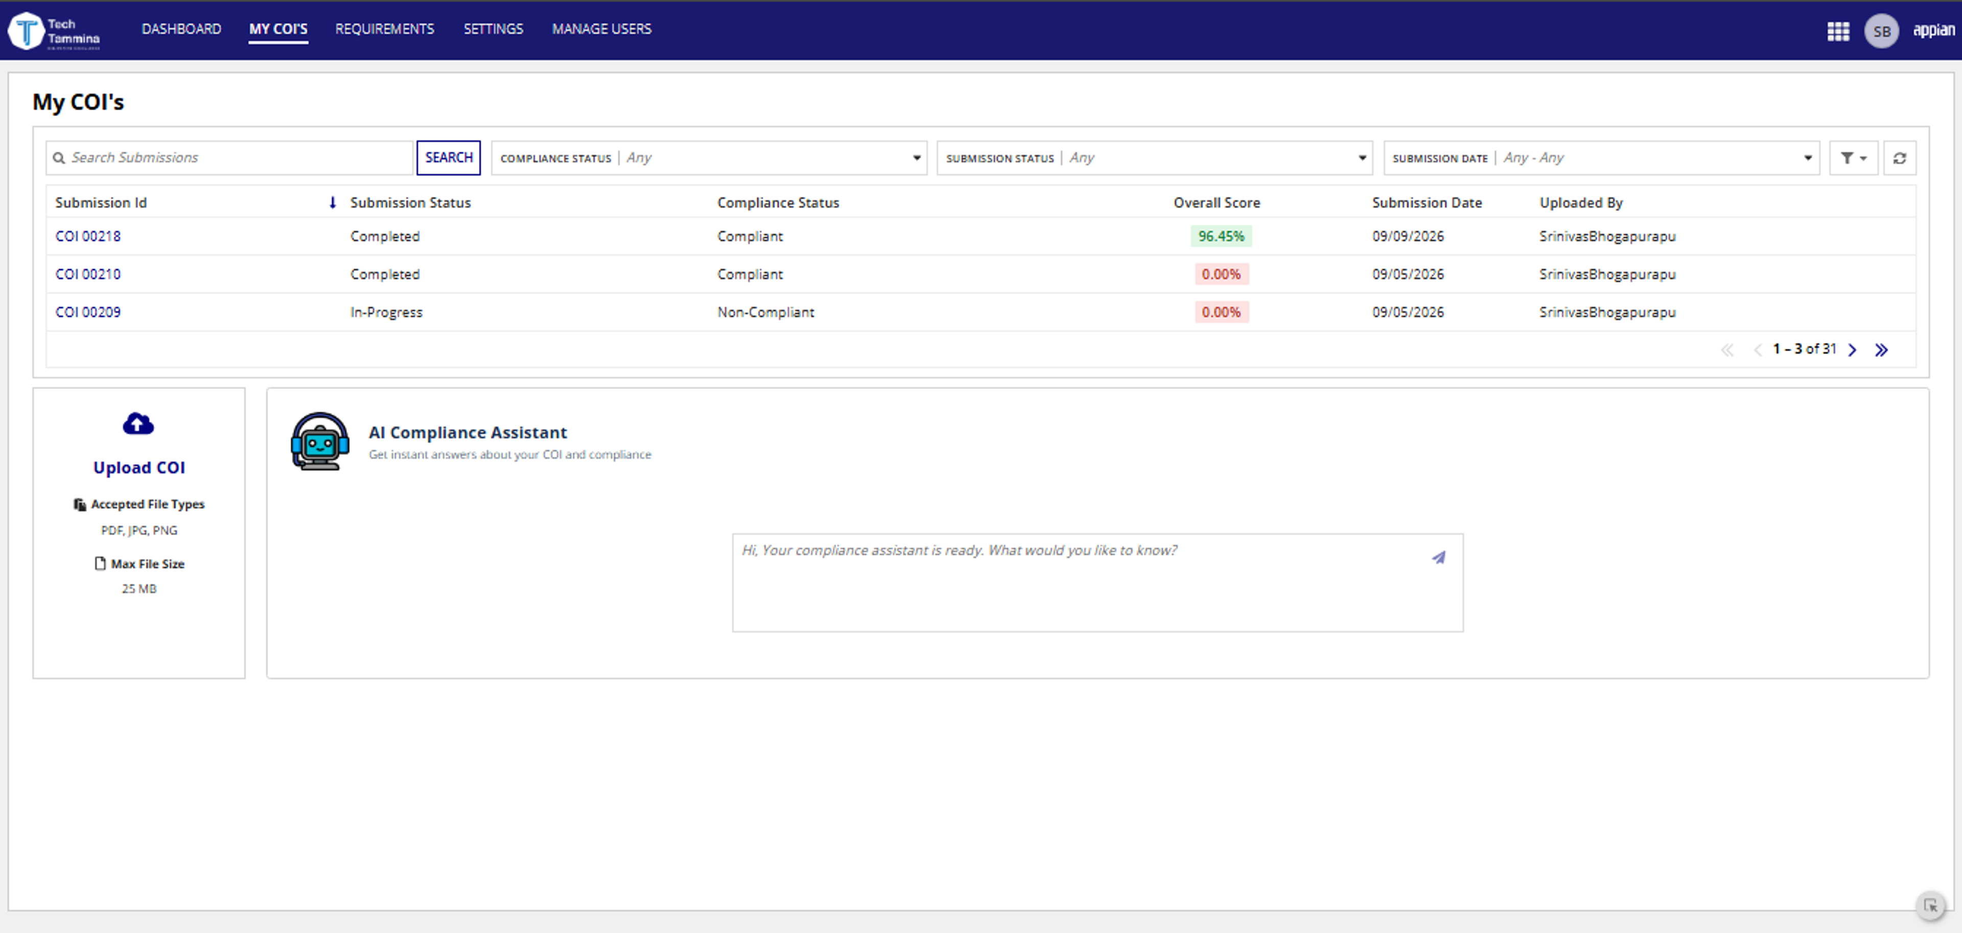Open submission COI 00210

(87, 275)
